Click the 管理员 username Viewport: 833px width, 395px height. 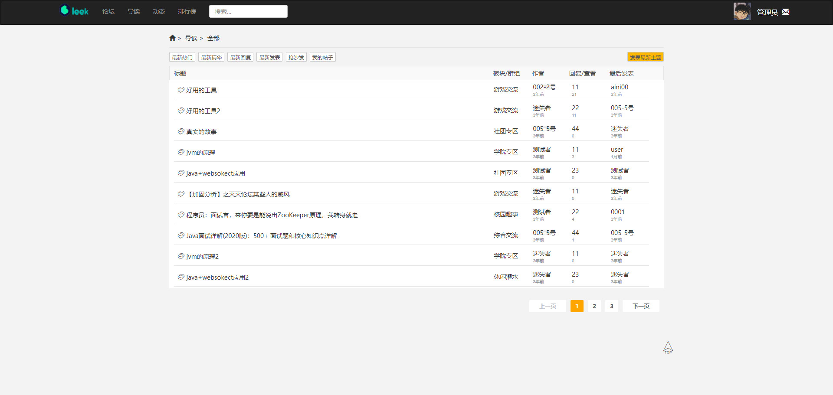point(767,12)
